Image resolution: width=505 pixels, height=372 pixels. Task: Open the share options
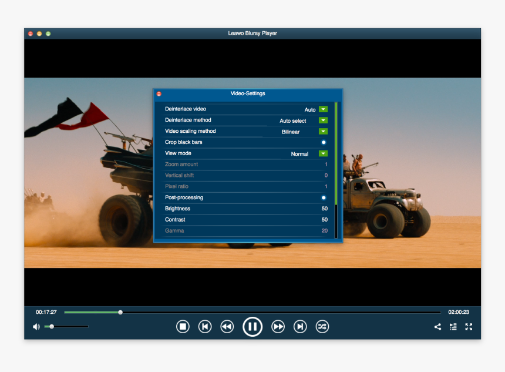pyautogui.click(x=437, y=327)
